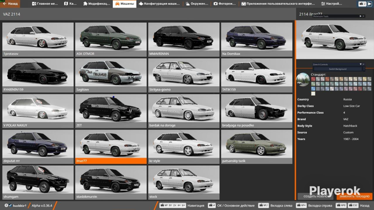This screenshot has width=374, height=210.
Task: Close the Zone A Controls panel
Action: pos(363,64)
